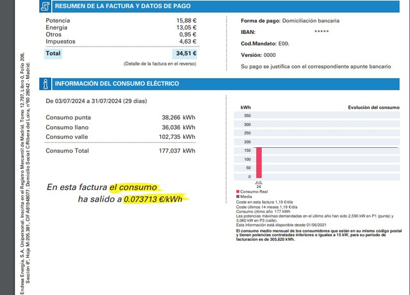Image resolution: width=410 pixels, height=295 pixels.
Task: Click the 'Cod.Mandato: E00.' line
Action: tap(265, 44)
